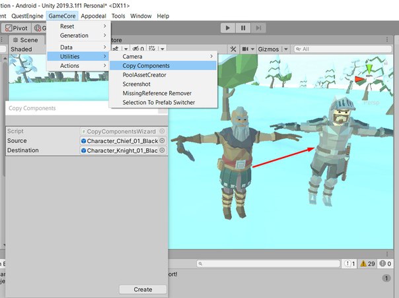Expand the Generation submenu
Screen dimensions: 399x298
pos(79,36)
